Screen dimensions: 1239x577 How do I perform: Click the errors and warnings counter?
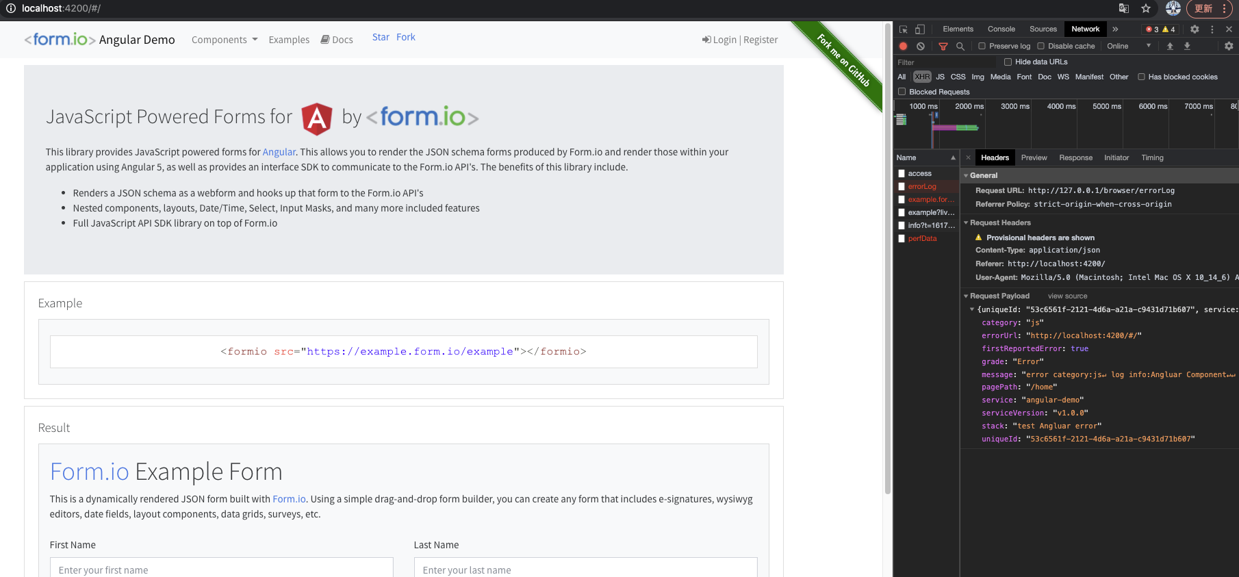coord(1160,29)
